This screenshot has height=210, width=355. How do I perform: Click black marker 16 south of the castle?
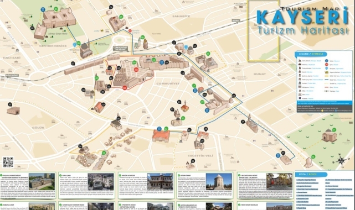(183, 73)
